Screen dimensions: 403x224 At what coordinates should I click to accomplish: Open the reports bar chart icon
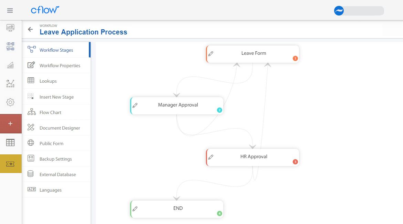[10, 65]
